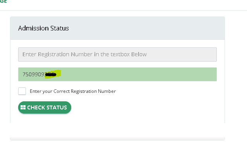Click the word 'Below' in the gray instruction box

[x=139, y=54]
